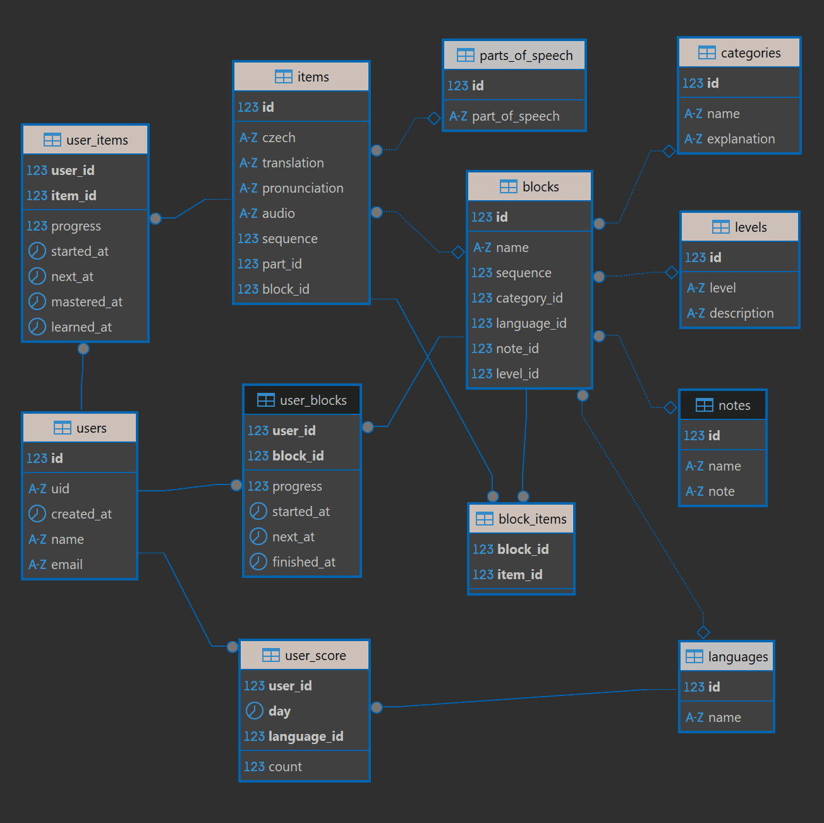Image resolution: width=824 pixels, height=823 pixels.
Task: Select the table icon on the languages header
Action: [x=694, y=656]
